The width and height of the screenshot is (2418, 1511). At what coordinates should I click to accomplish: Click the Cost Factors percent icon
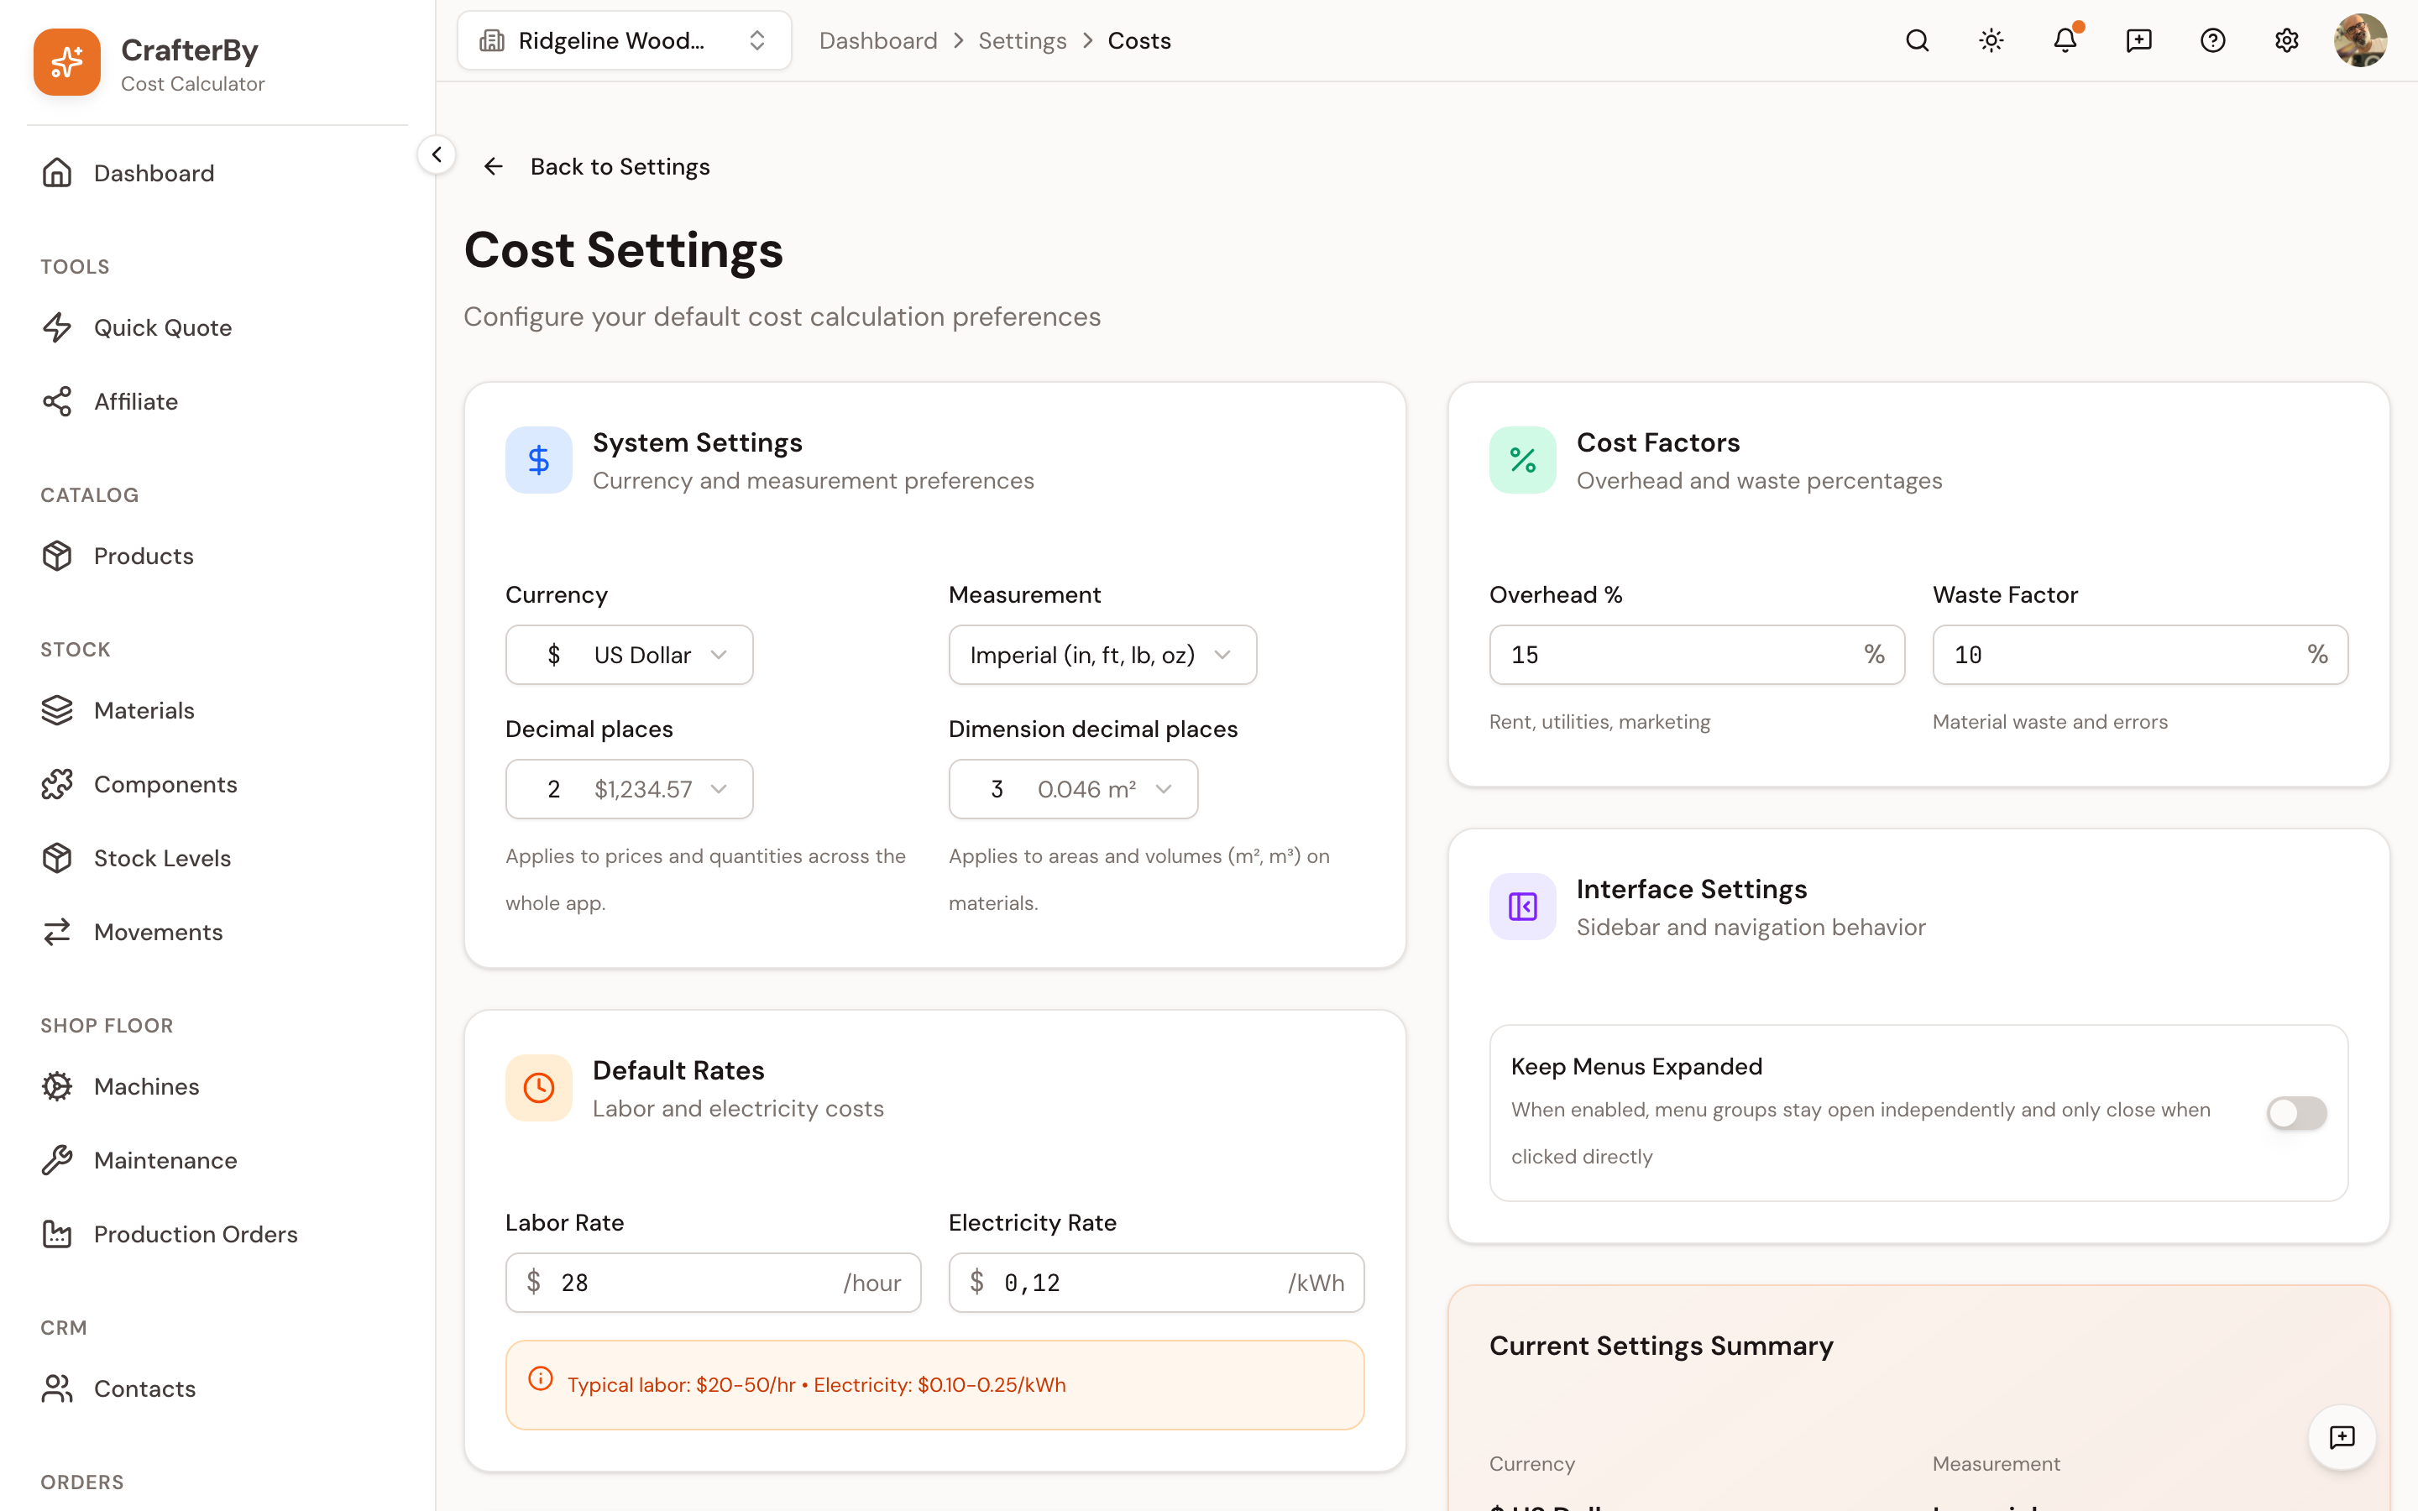(x=1521, y=460)
